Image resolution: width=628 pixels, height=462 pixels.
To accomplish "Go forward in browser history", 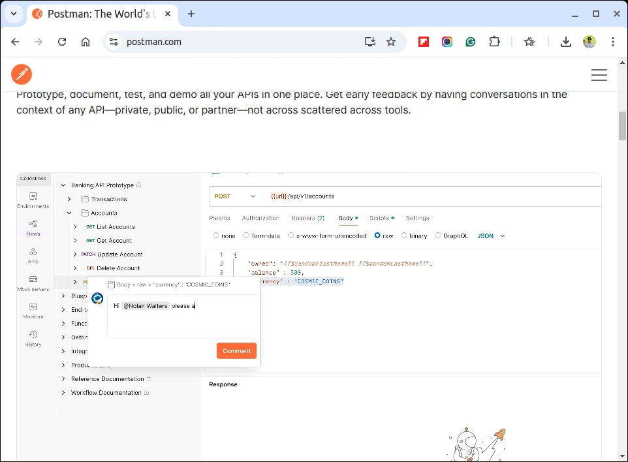I will click(x=39, y=42).
